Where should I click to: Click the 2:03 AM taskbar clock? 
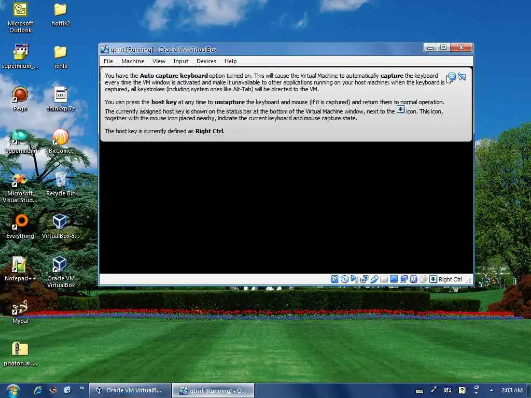(512, 390)
